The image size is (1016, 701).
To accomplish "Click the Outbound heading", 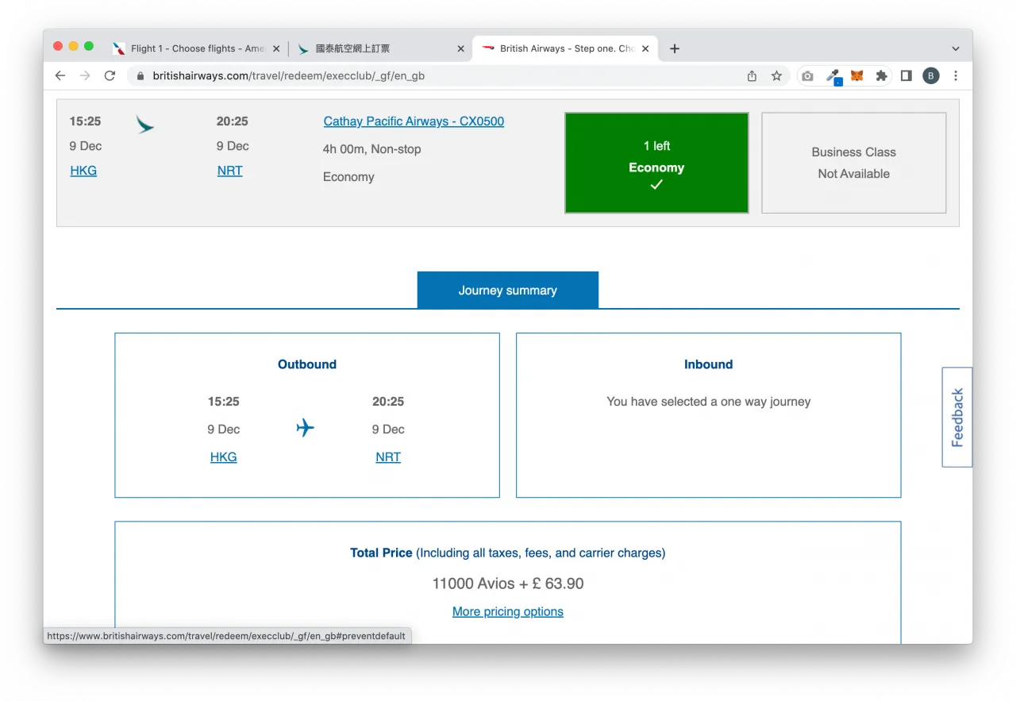I will tap(307, 364).
